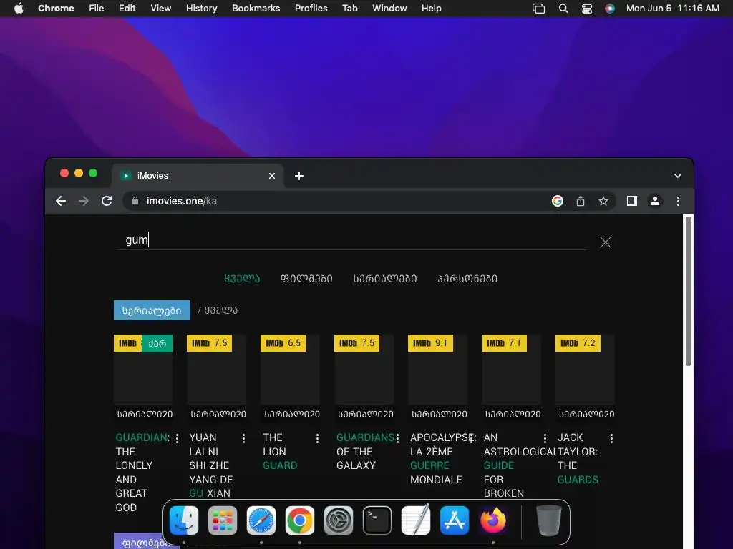Open the Yuan Lai Ni poster thumbnail
The image size is (733, 549).
tap(216, 370)
